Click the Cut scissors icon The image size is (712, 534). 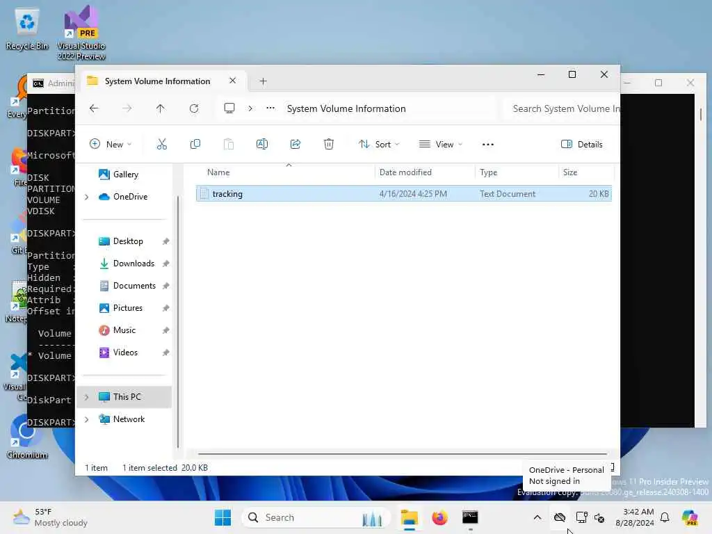coord(161,145)
